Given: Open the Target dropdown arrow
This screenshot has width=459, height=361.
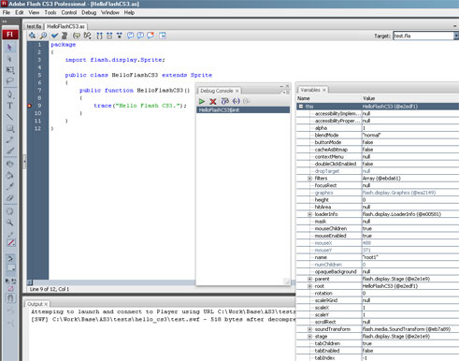Looking at the screenshot, I should (456, 36).
